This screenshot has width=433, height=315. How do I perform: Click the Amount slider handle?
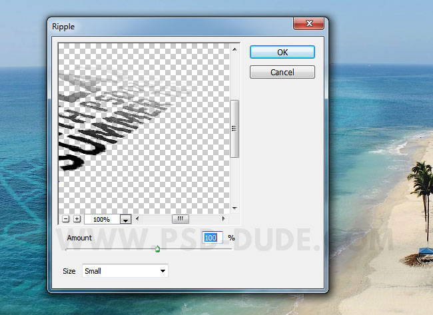pos(157,249)
